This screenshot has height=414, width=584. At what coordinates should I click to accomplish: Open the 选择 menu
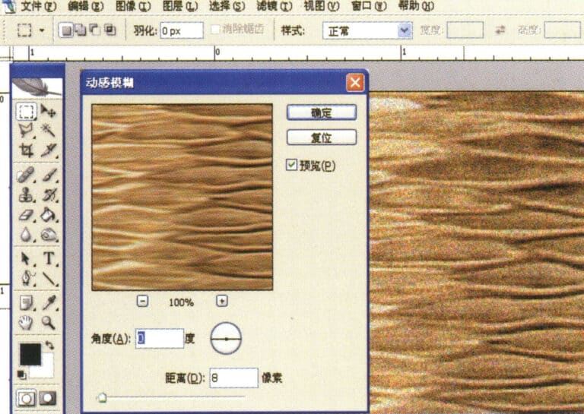point(227,6)
